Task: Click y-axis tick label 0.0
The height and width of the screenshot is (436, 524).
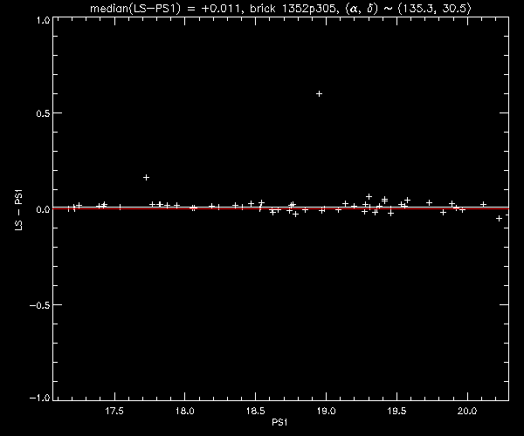Action: [x=43, y=209]
